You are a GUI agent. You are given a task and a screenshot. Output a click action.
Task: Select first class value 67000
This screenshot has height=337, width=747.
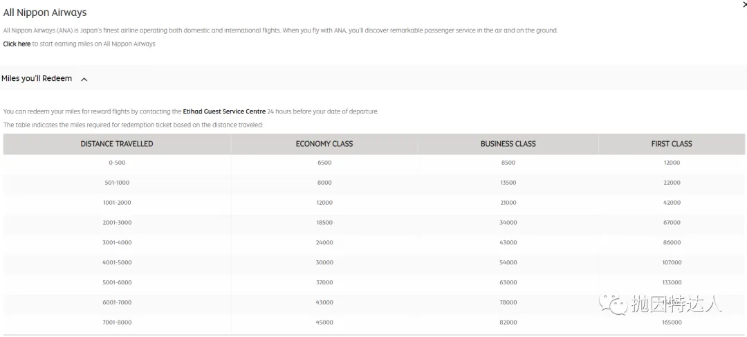click(672, 223)
